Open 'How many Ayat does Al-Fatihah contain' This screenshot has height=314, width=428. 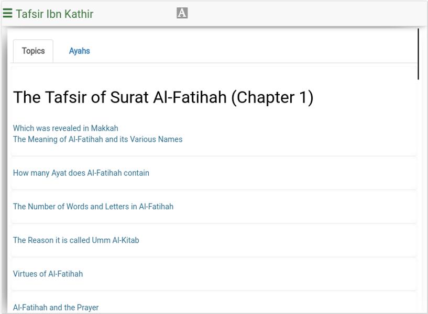pyautogui.click(x=81, y=173)
